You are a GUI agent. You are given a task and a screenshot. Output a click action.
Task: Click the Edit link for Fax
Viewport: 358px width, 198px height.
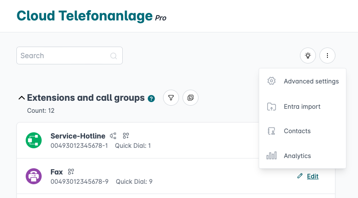tap(312, 176)
